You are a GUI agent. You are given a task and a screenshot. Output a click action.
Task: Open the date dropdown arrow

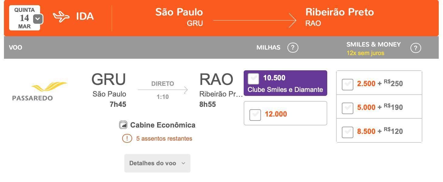tap(38, 19)
